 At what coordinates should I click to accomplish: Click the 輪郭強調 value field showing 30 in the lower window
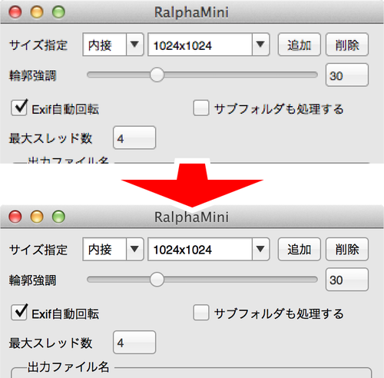(x=347, y=280)
